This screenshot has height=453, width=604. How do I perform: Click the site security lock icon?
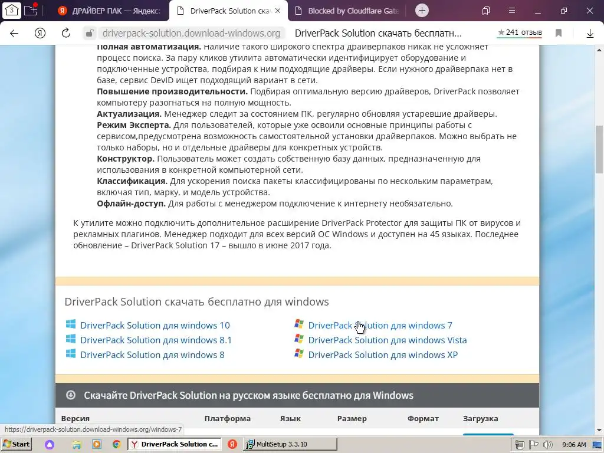[90, 33]
